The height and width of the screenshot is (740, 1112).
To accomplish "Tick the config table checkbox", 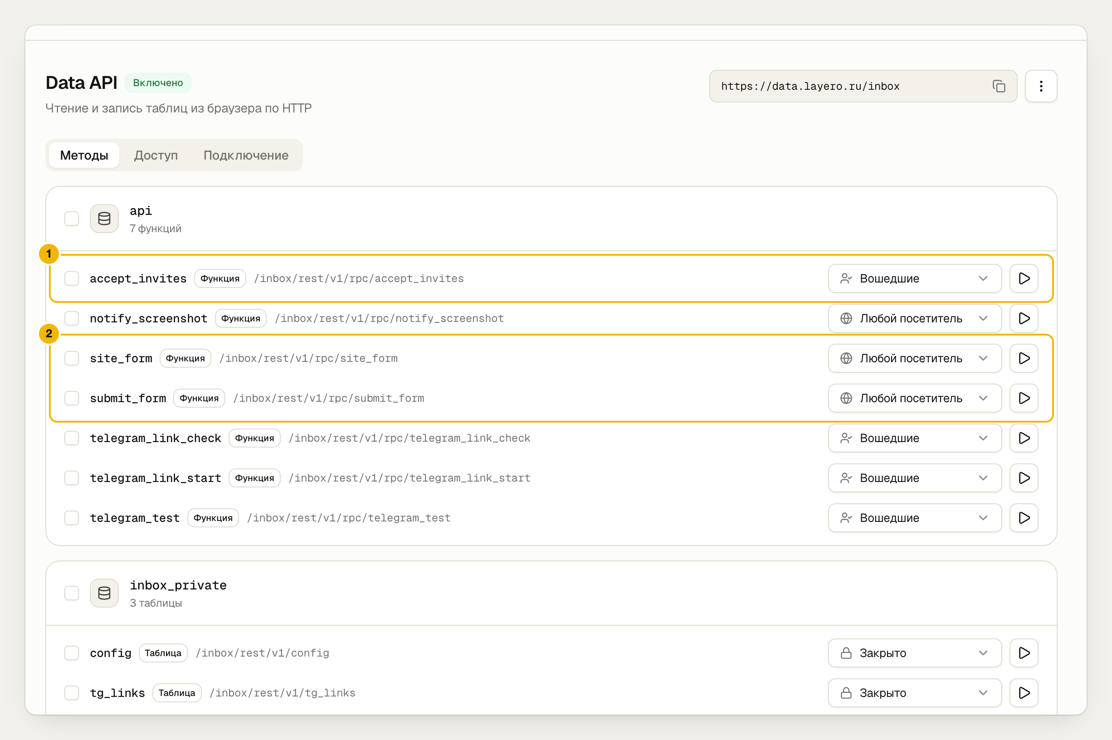I will (72, 652).
